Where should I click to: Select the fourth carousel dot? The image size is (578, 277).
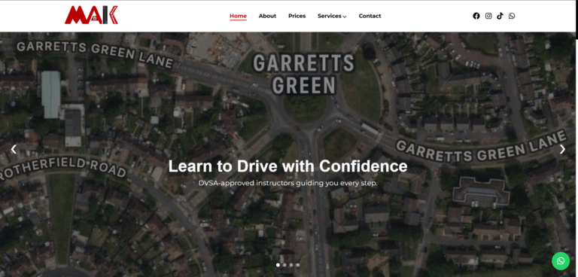(298, 265)
